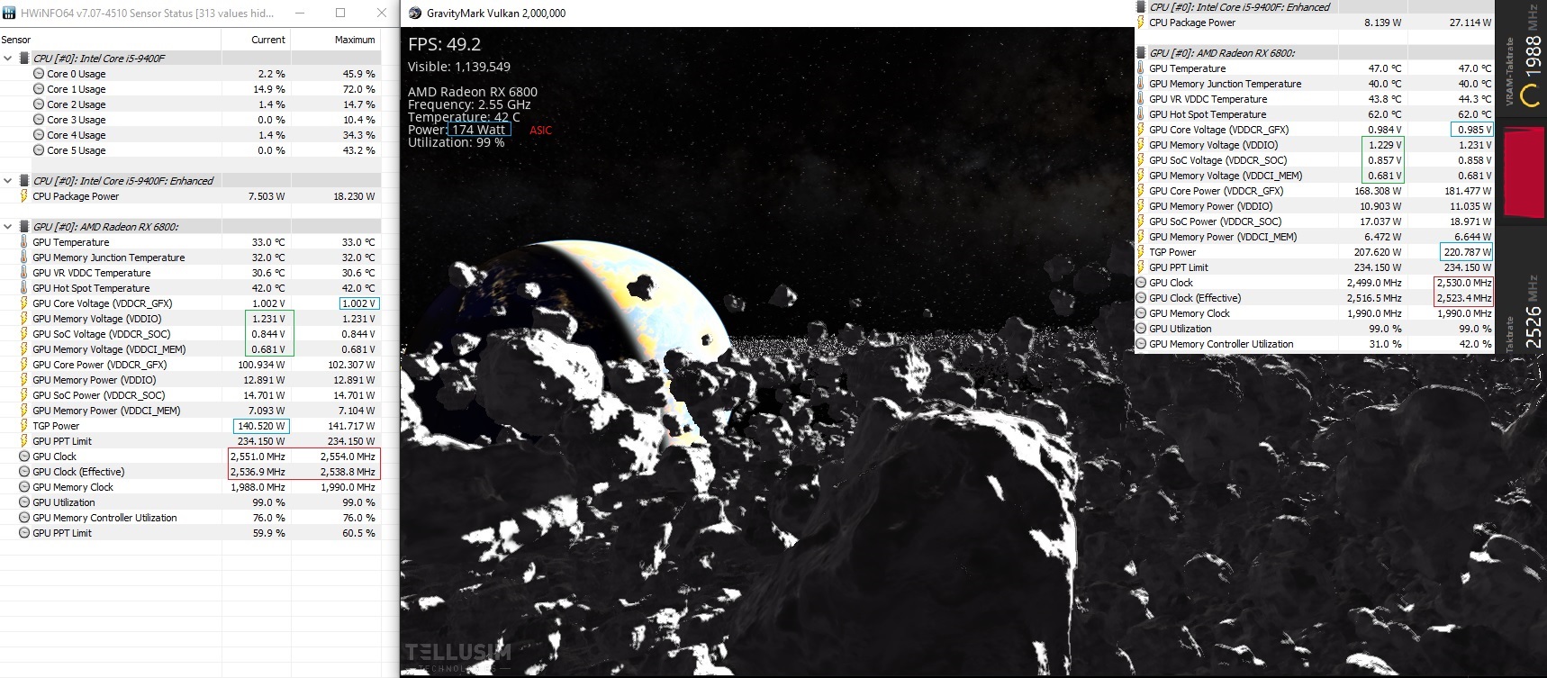Click chip icon of GPU [#0] header, right panel
Image resolution: width=1547 pixels, height=678 pixels.
(1141, 53)
